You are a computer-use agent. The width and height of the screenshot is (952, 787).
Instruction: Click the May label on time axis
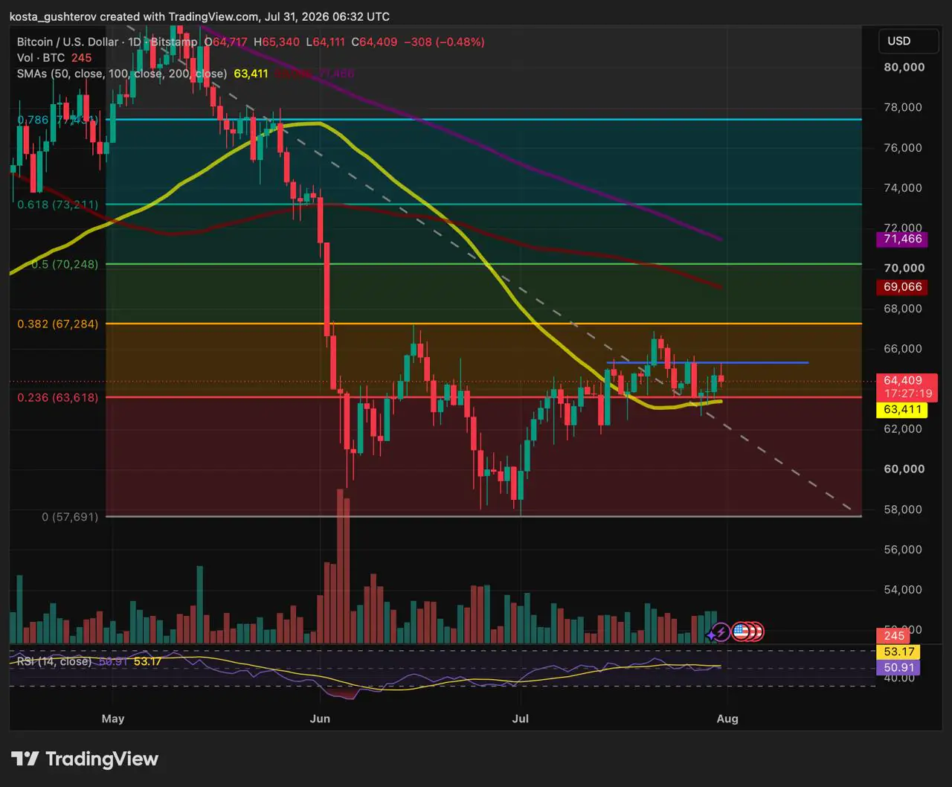pyautogui.click(x=113, y=719)
